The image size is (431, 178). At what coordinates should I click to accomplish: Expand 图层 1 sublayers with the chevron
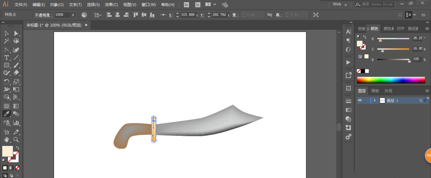point(375,100)
